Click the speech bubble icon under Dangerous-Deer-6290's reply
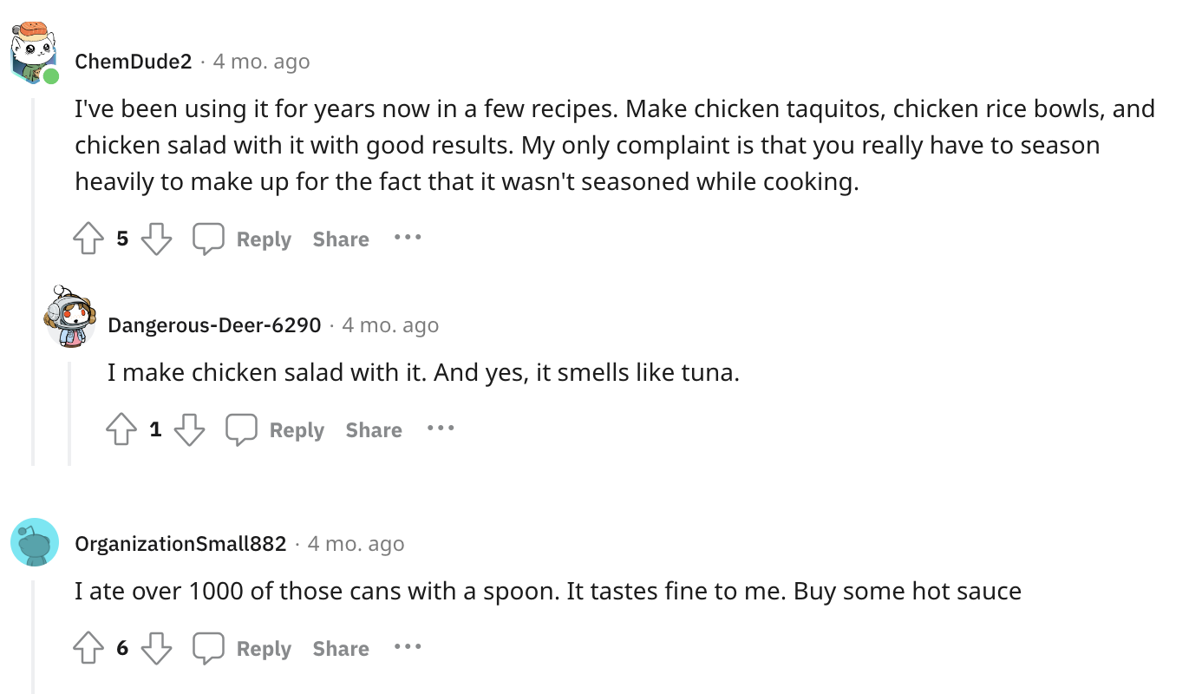The height and width of the screenshot is (694, 1202). (x=241, y=429)
